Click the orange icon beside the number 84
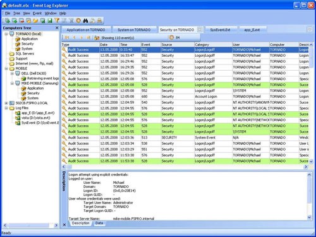 click(171, 37)
